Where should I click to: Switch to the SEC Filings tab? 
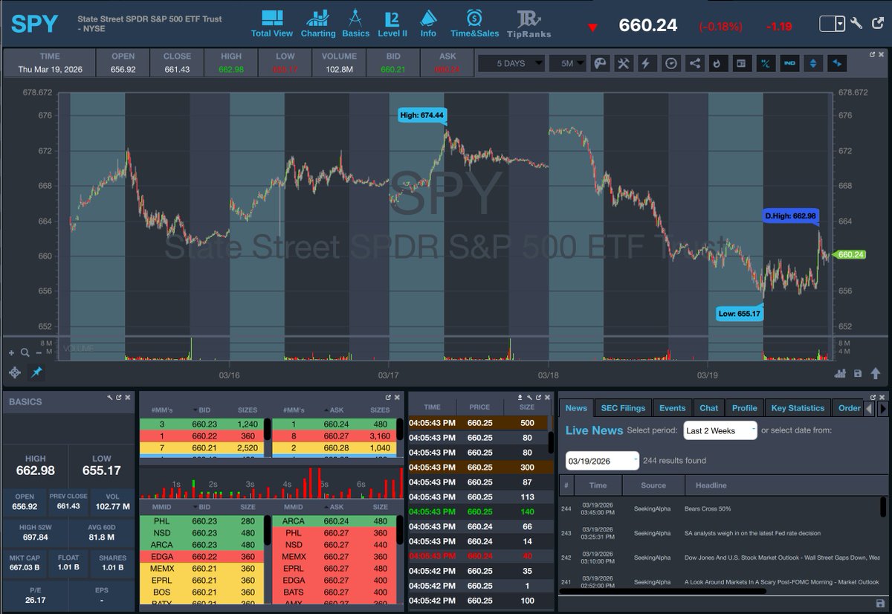pos(624,407)
